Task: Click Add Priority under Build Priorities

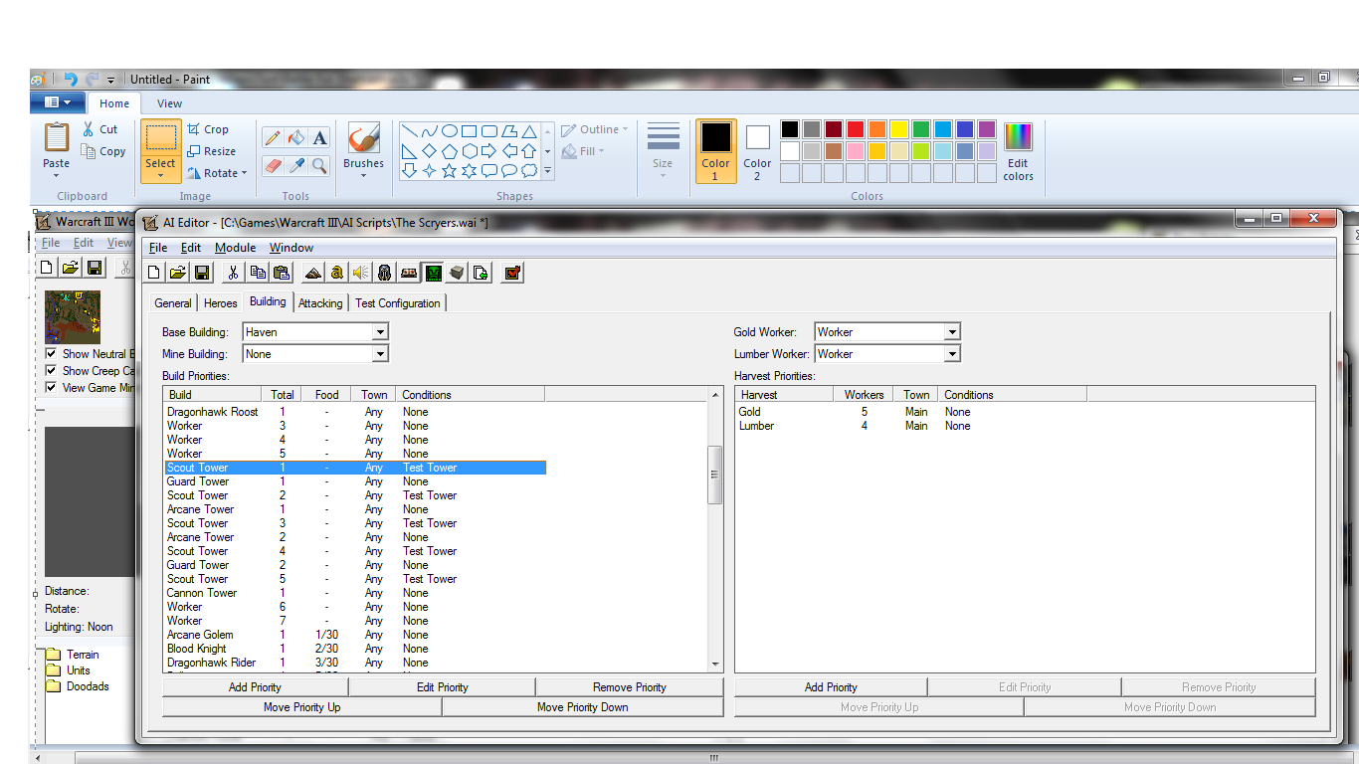Action: coord(255,687)
